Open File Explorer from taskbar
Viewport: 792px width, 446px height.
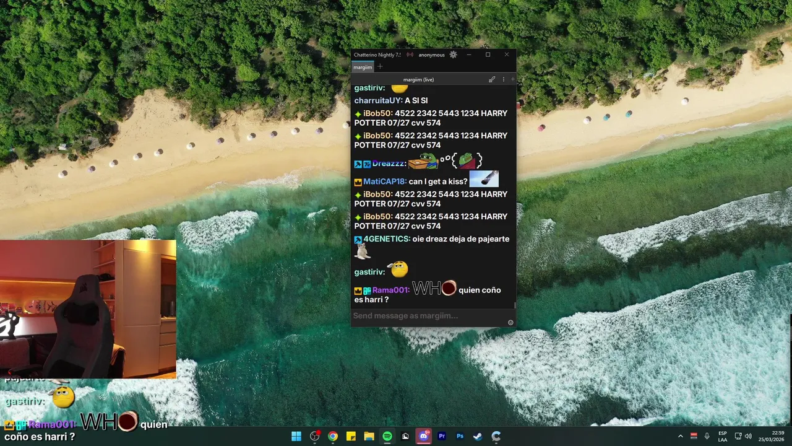[369, 436]
